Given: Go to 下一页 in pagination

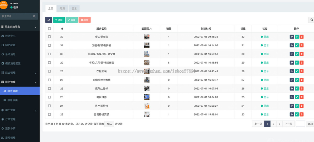Looking at the screenshot, I should pos(289,124).
